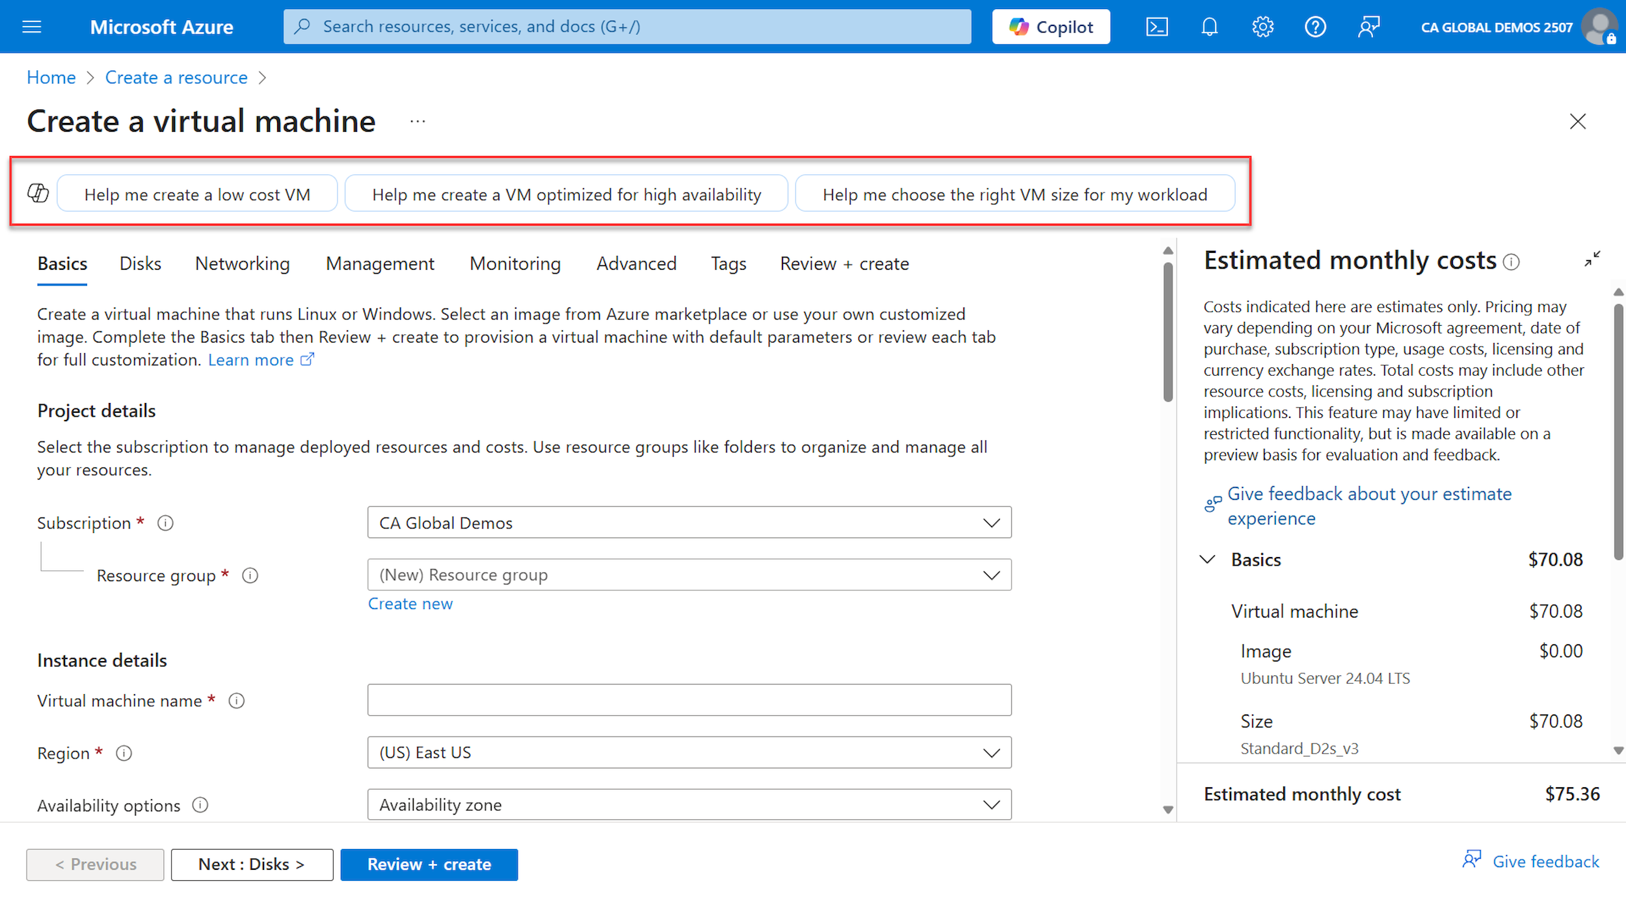Click the Region info icon

[124, 753]
